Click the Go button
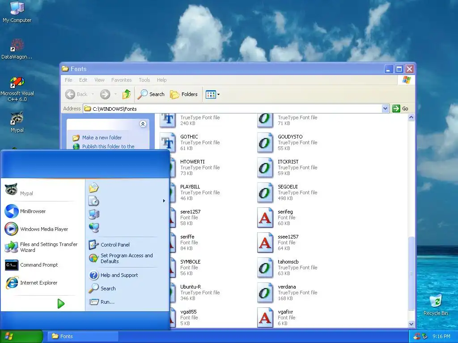Image resolution: width=458 pixels, height=343 pixels. coord(400,109)
